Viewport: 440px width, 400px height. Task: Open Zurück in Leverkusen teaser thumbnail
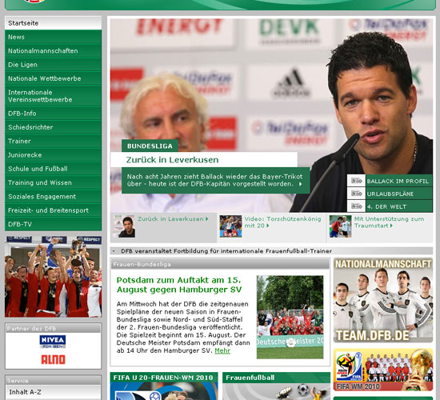point(124,226)
